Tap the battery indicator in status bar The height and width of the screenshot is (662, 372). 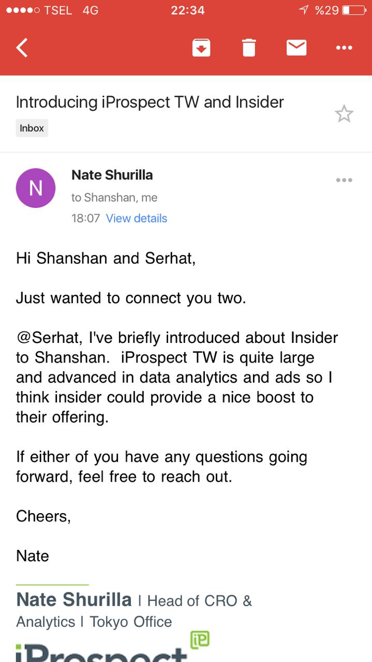click(x=354, y=10)
